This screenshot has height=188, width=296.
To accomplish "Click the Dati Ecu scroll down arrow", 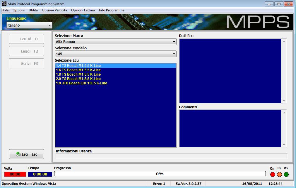I will coord(284,101).
